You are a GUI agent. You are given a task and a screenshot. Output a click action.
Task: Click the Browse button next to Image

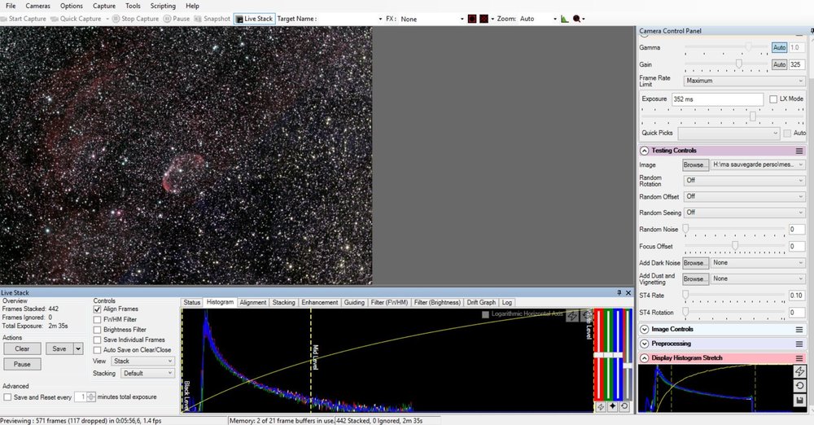pos(695,164)
